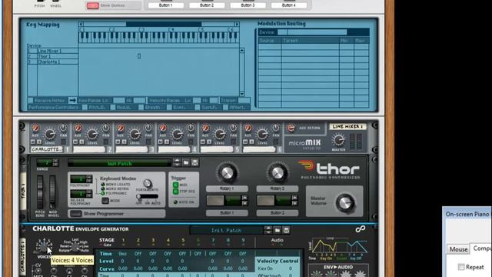This screenshot has width=492, height=277.
Task: Click the CHARLOTTE channel 1 label strip
Action: click(x=47, y=149)
